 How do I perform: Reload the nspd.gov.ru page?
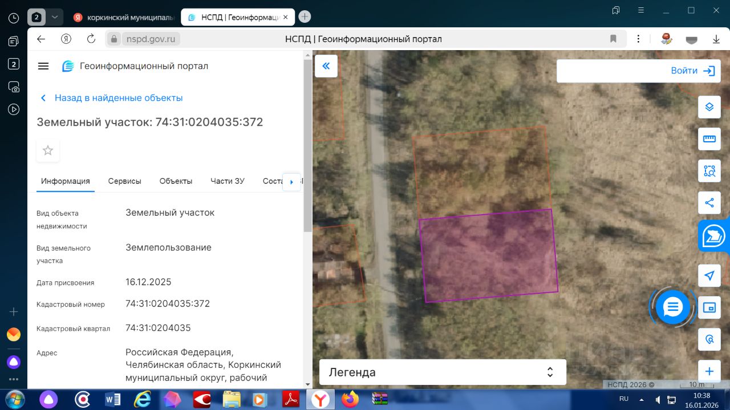91,39
